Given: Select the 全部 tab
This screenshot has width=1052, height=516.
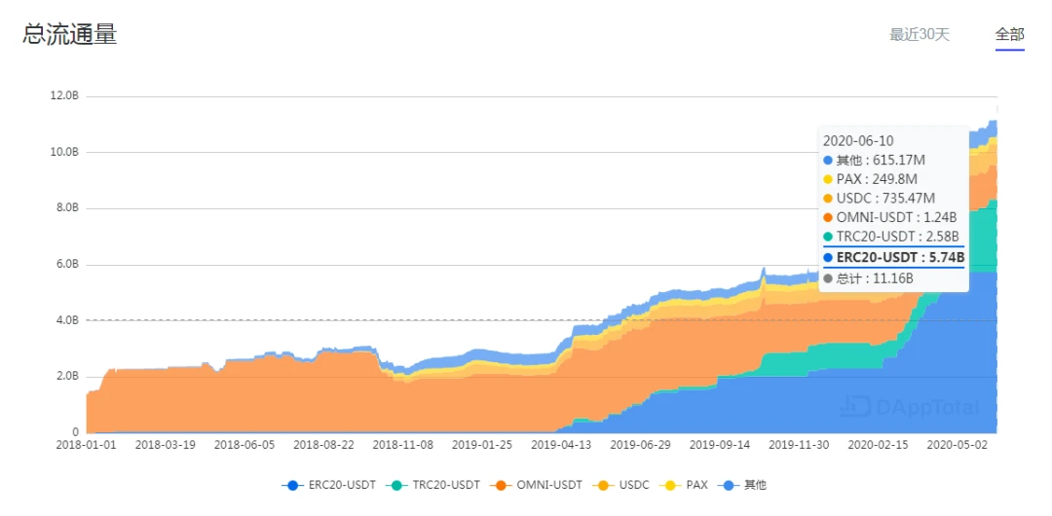Looking at the screenshot, I should (x=1010, y=35).
